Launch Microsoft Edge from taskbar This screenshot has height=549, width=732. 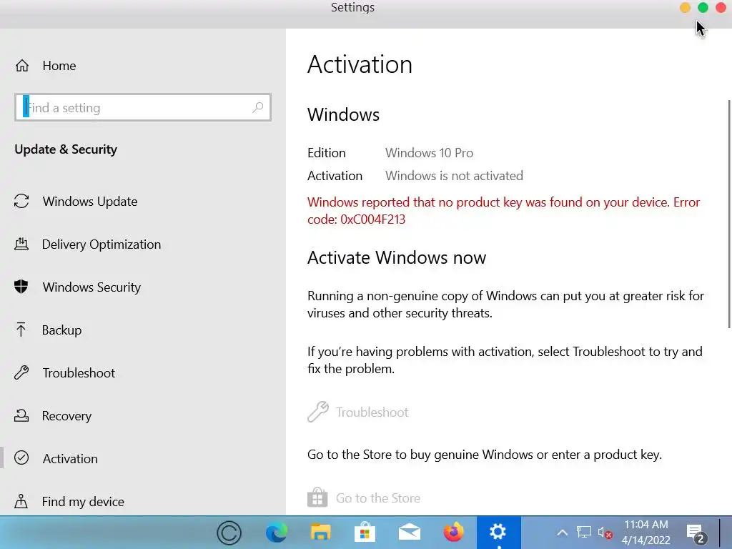pos(277,533)
